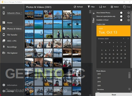Select the Barcelona photo album
Viewport: 132px width, 96px height.
[101, 89]
